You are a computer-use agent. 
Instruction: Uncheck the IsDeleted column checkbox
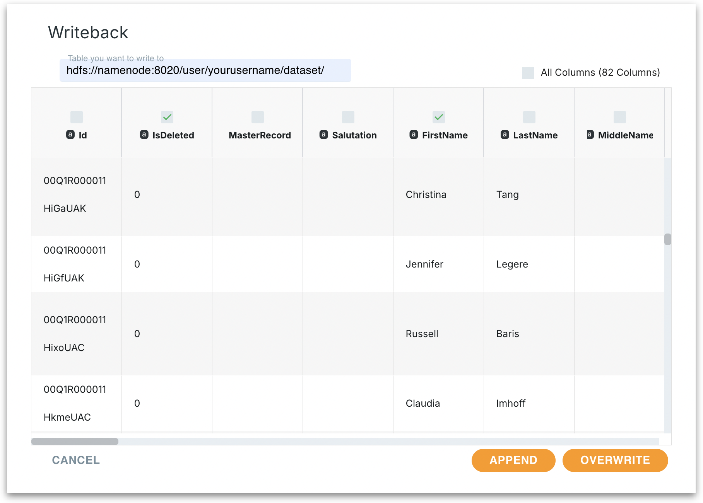167,117
